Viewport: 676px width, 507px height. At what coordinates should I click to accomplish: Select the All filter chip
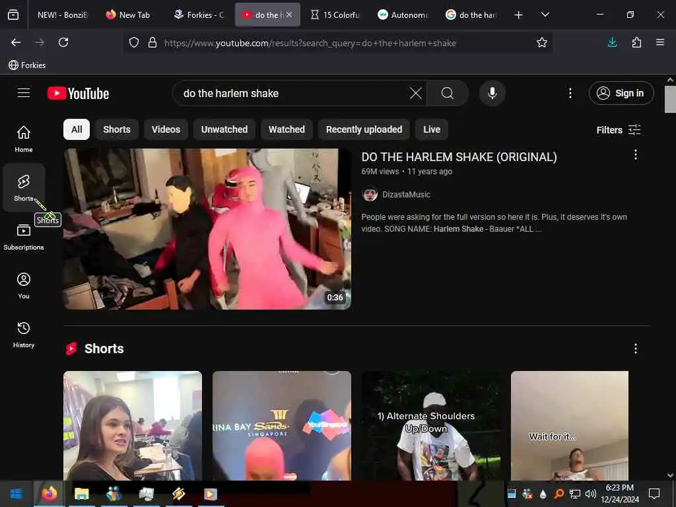(x=77, y=129)
